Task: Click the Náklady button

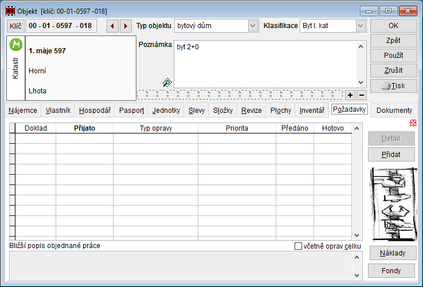Action: (393, 253)
